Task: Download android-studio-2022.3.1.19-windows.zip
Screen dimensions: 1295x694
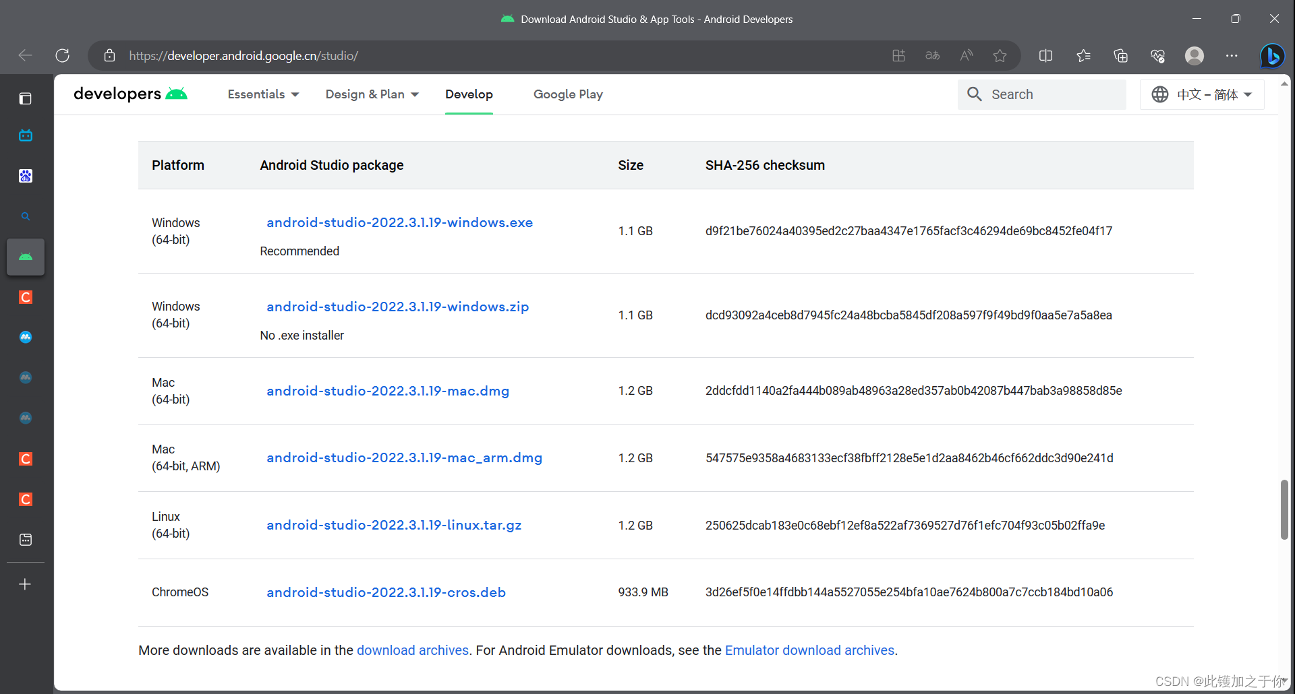Action: click(397, 307)
